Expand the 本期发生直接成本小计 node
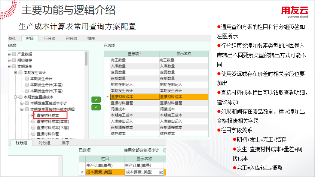 pos(22,103)
